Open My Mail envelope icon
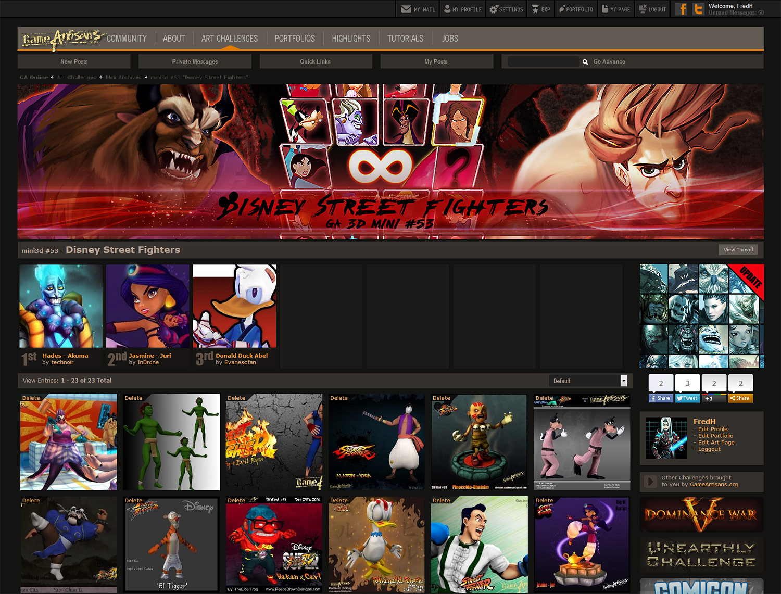 [406, 9]
